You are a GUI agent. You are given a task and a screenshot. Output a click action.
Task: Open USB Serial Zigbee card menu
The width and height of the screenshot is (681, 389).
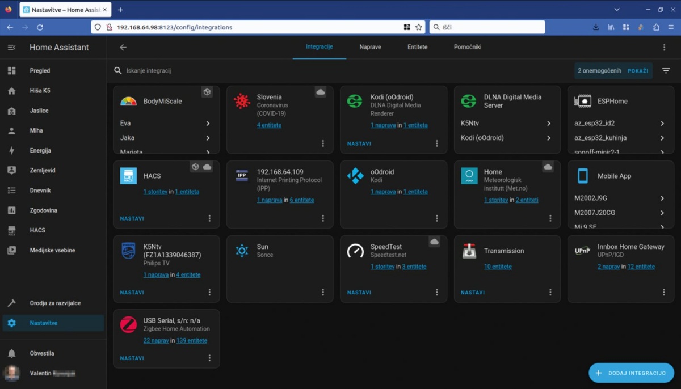209,358
